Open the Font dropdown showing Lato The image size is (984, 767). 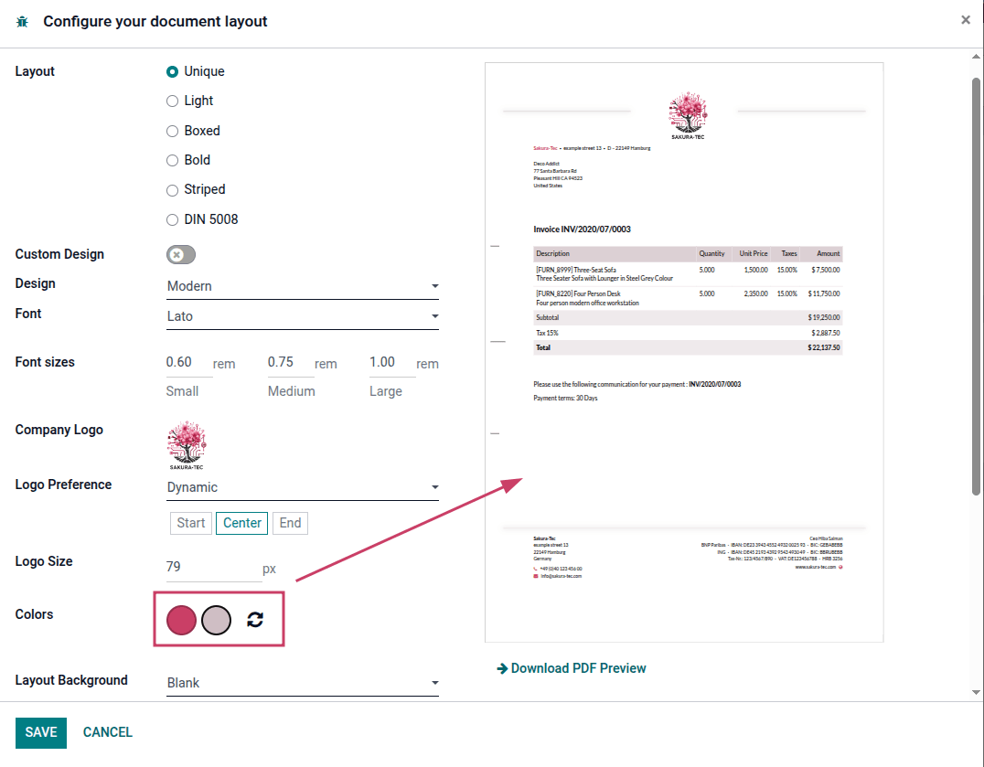(303, 316)
